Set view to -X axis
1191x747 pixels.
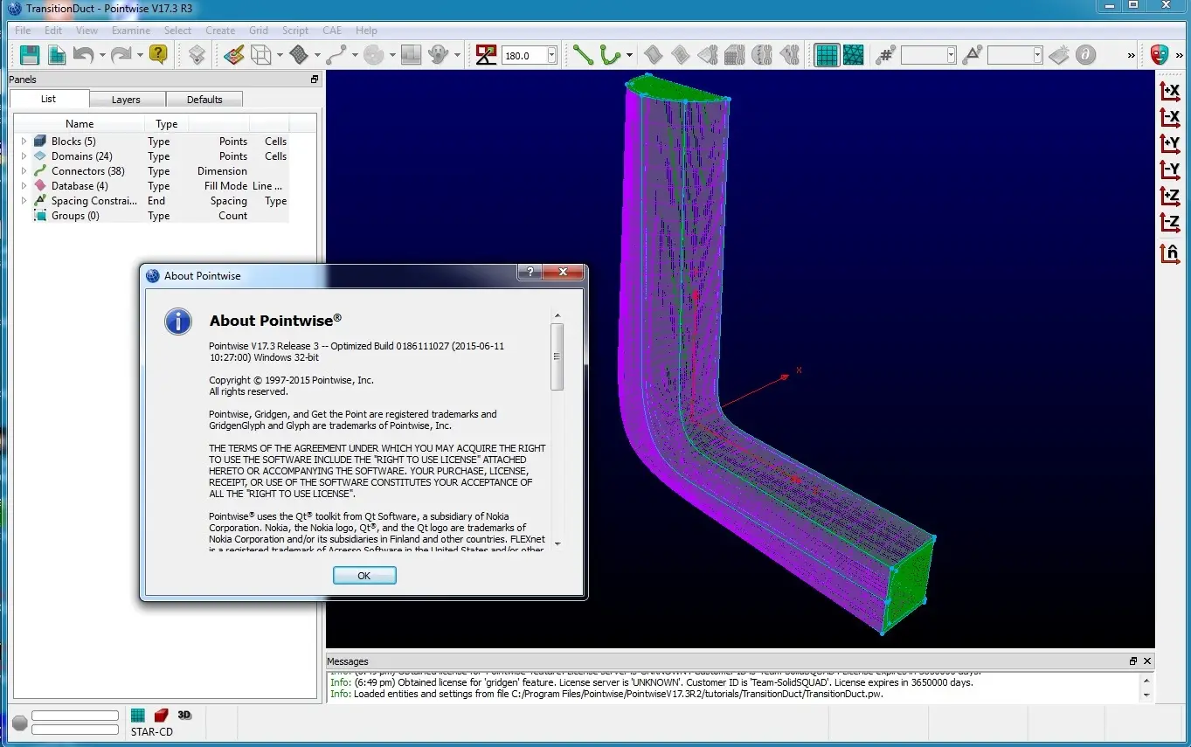pos(1170,117)
